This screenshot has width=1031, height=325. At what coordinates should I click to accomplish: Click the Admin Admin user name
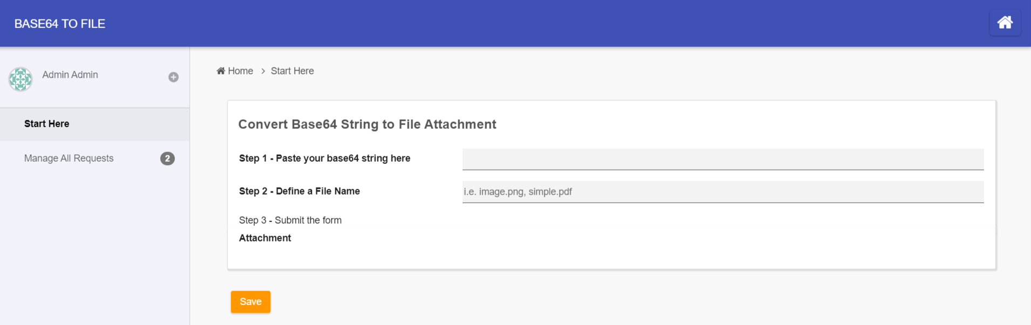point(70,75)
